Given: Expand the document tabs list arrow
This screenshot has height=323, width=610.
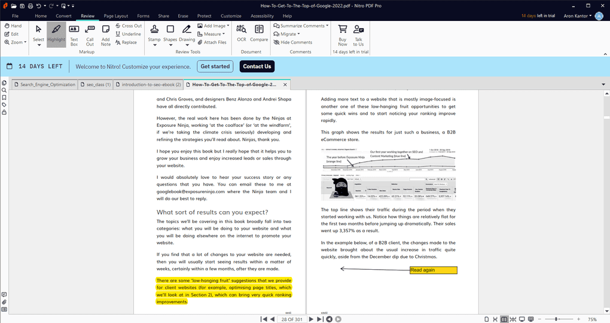Looking at the screenshot, I should click(603, 84).
